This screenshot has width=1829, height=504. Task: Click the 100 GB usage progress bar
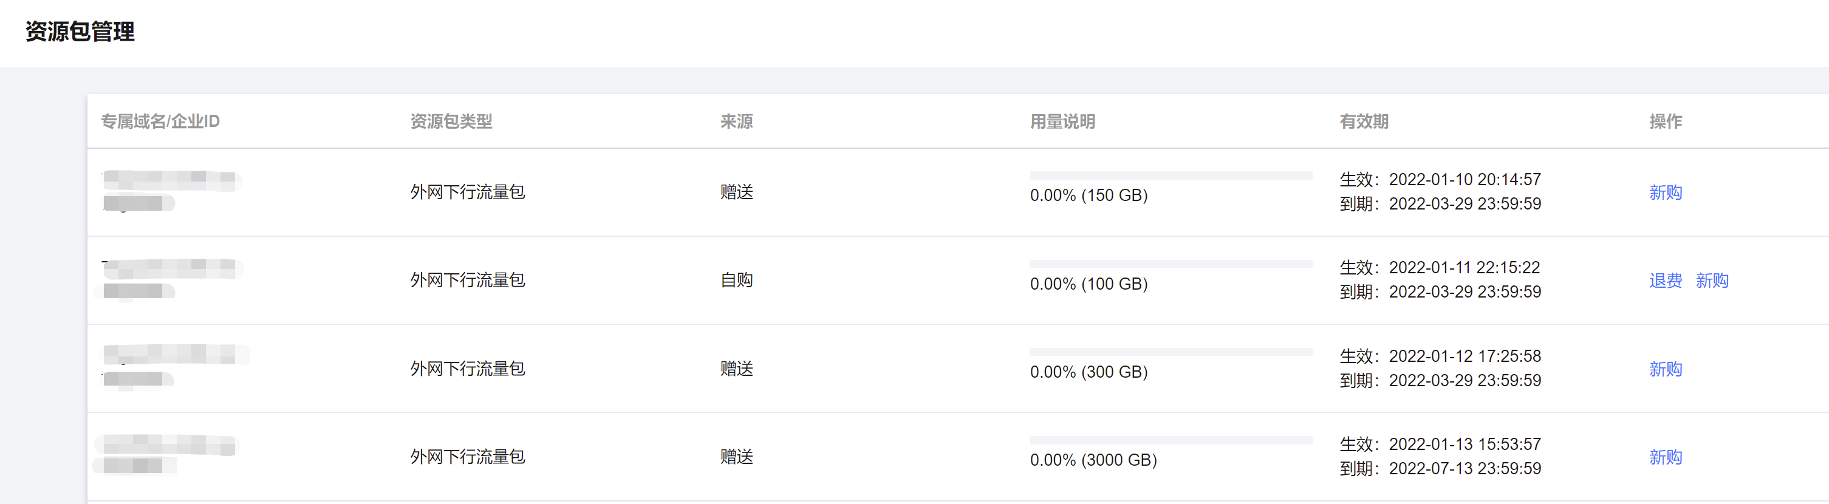point(1171,264)
